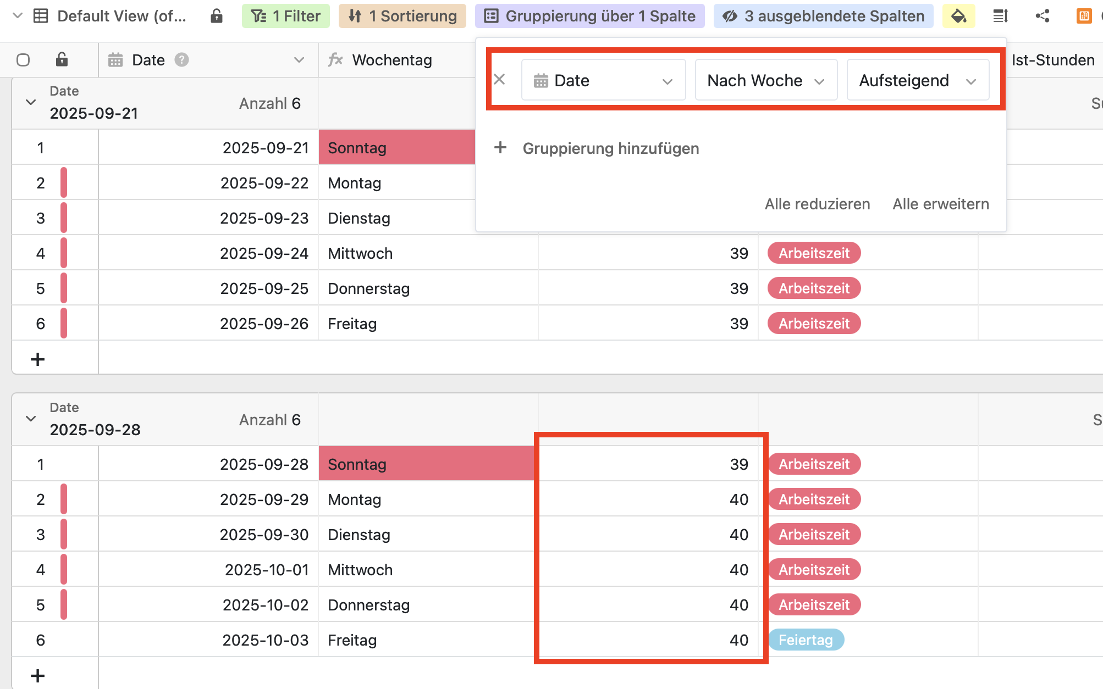Collapse the 2025-09-21 group
The width and height of the screenshot is (1103, 689).
(31, 102)
